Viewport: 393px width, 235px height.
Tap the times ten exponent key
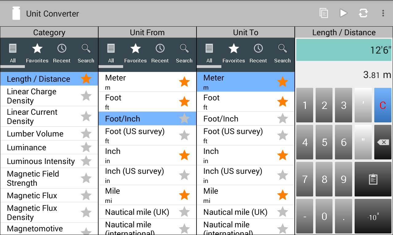tap(373, 216)
